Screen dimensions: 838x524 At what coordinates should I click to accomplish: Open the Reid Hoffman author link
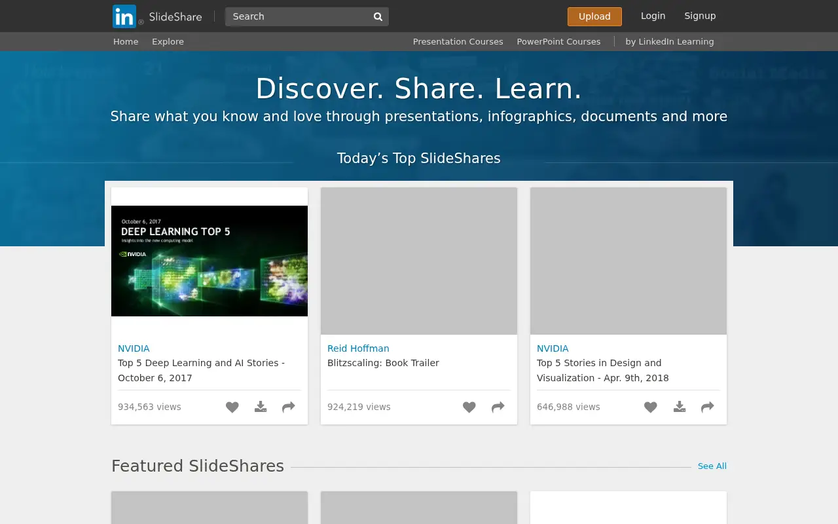click(x=358, y=348)
